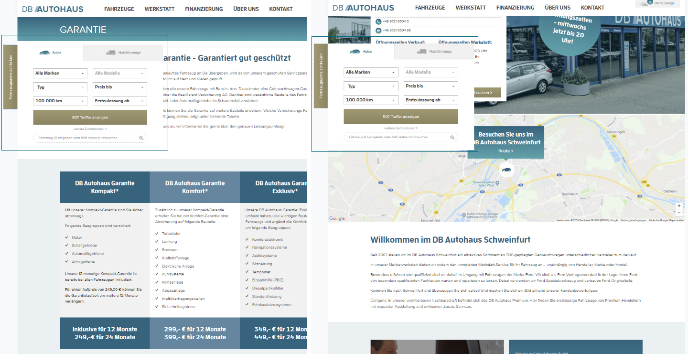This screenshot has width=688, height=354.
Task: Switch to Nutzfahrzeuge tab on Schweinfurt homepage
Action: pos(434,51)
